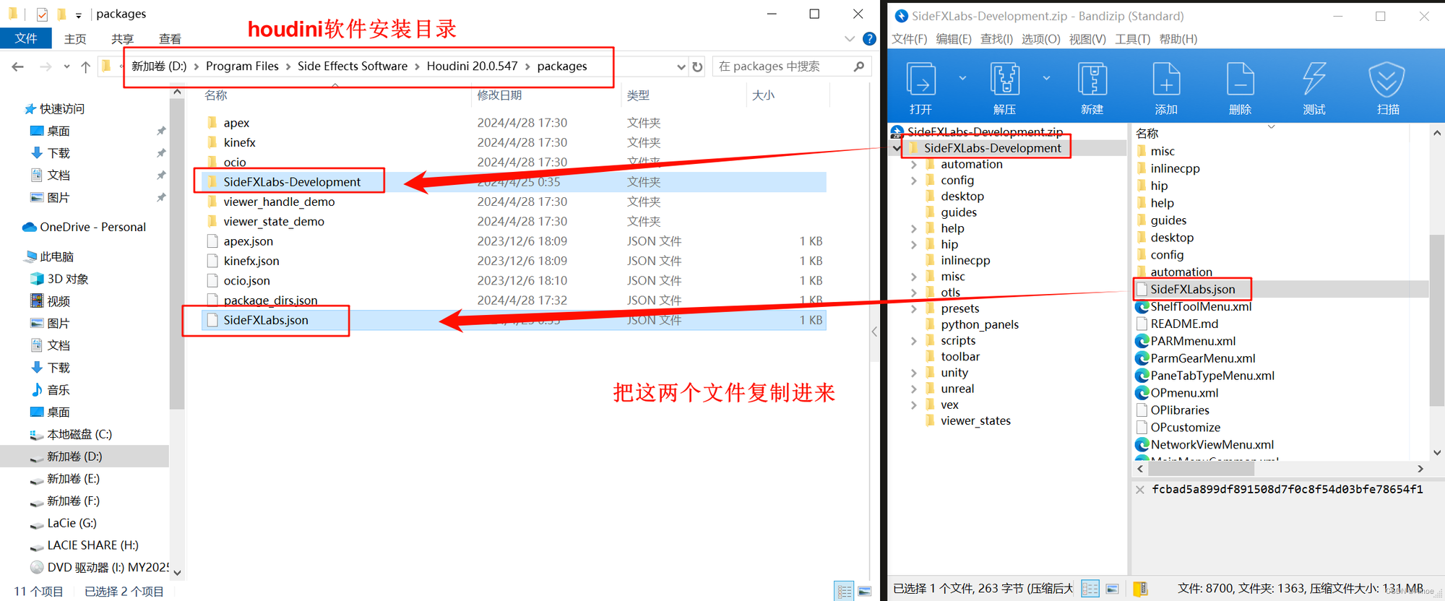This screenshot has height=601, width=1445.
Task: Select 新加卷 (D:) drive in sidebar
Action: [74, 457]
